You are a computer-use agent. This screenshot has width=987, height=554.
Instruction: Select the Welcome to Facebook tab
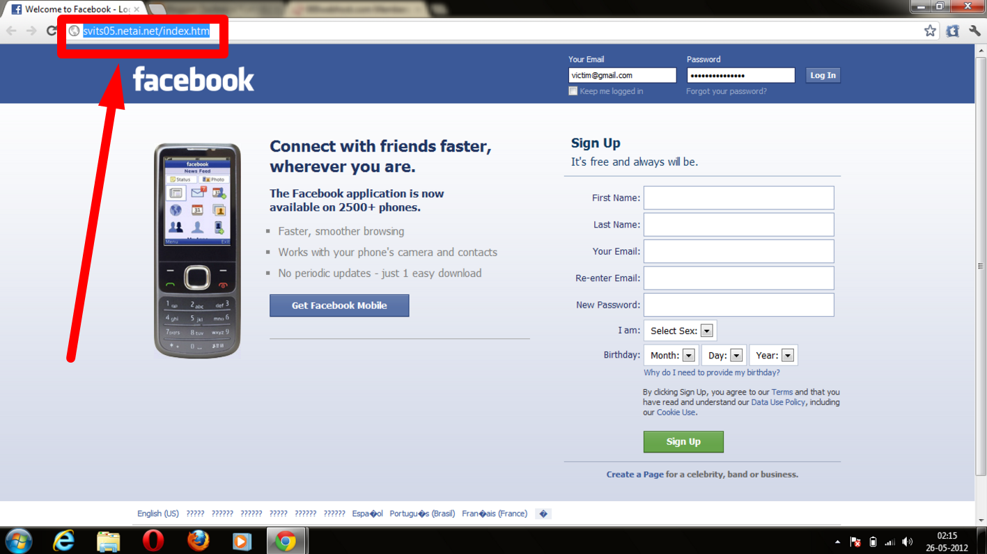[75, 9]
